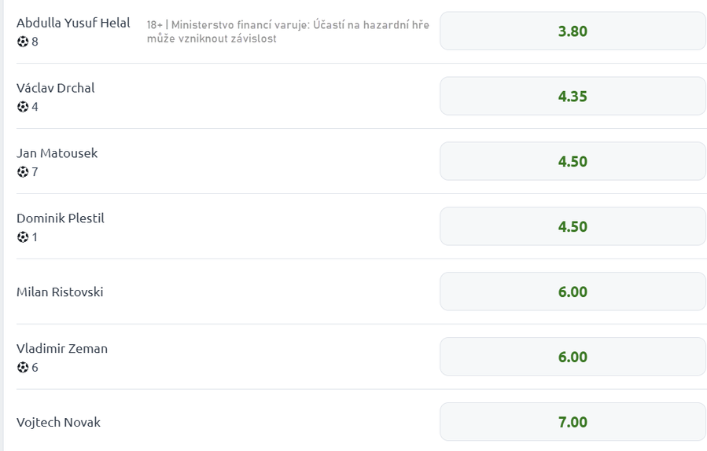707x451 pixels.
Task: Select odds 3.80 for Abdulla Yusuf Helal
Action: coord(573,31)
